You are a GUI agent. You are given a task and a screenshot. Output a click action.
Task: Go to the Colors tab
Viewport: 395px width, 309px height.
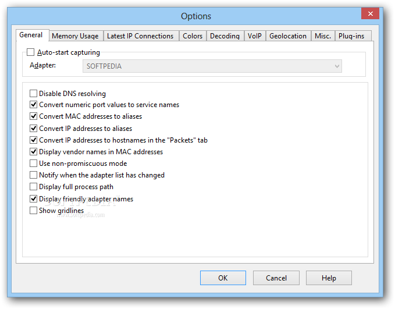193,36
